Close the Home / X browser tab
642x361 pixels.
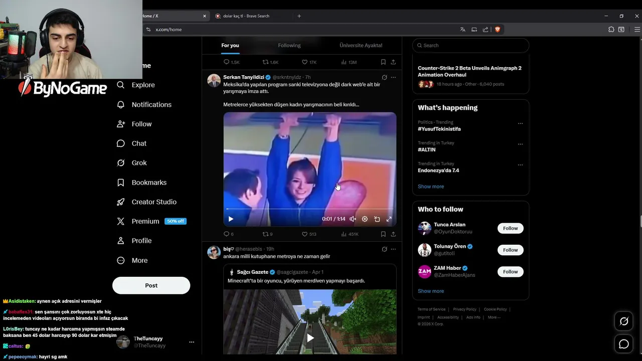(x=205, y=16)
